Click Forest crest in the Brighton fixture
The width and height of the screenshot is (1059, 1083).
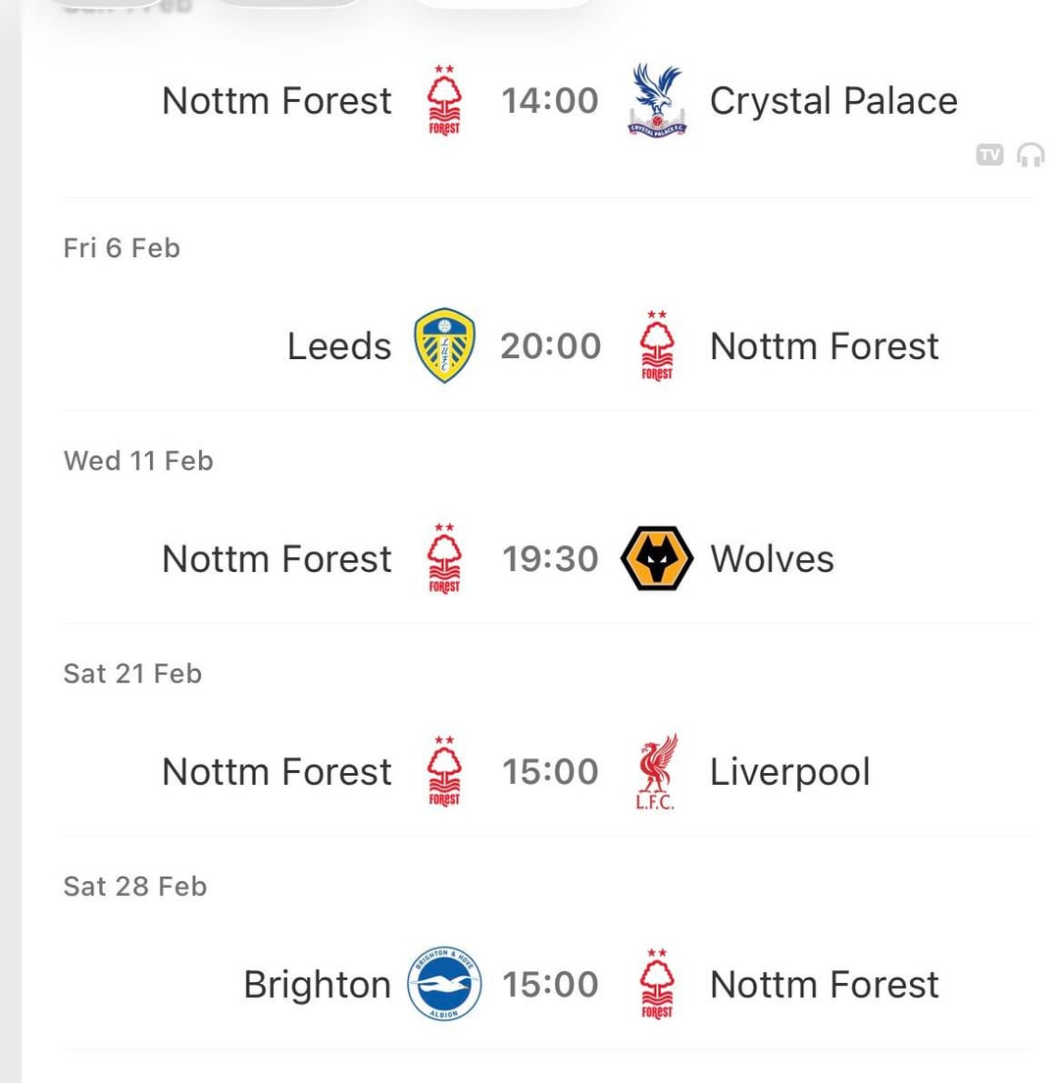(x=657, y=984)
